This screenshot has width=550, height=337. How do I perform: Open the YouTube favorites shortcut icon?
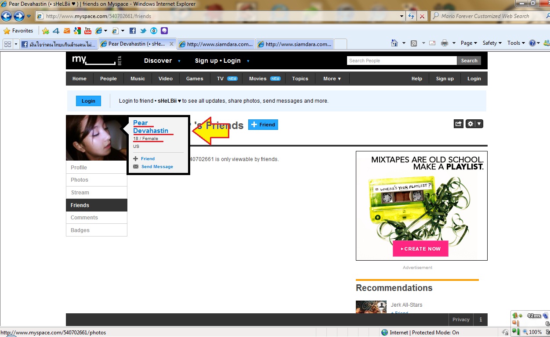tap(88, 31)
